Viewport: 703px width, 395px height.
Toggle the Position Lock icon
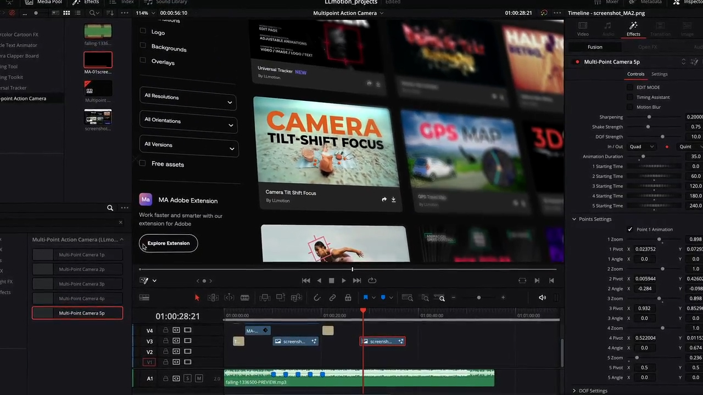[x=348, y=297]
